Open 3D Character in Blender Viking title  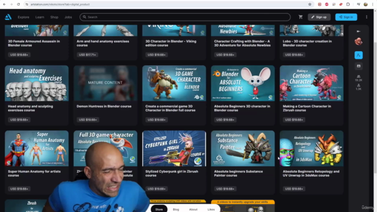pyautogui.click(x=171, y=43)
